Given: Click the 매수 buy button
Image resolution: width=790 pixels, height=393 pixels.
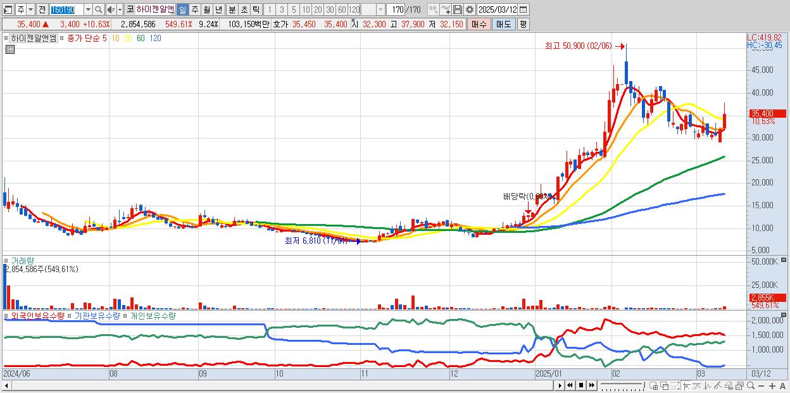Looking at the screenshot, I should (x=479, y=24).
